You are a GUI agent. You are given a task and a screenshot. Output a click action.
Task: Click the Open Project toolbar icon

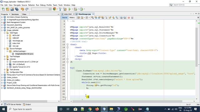click(12, 9)
